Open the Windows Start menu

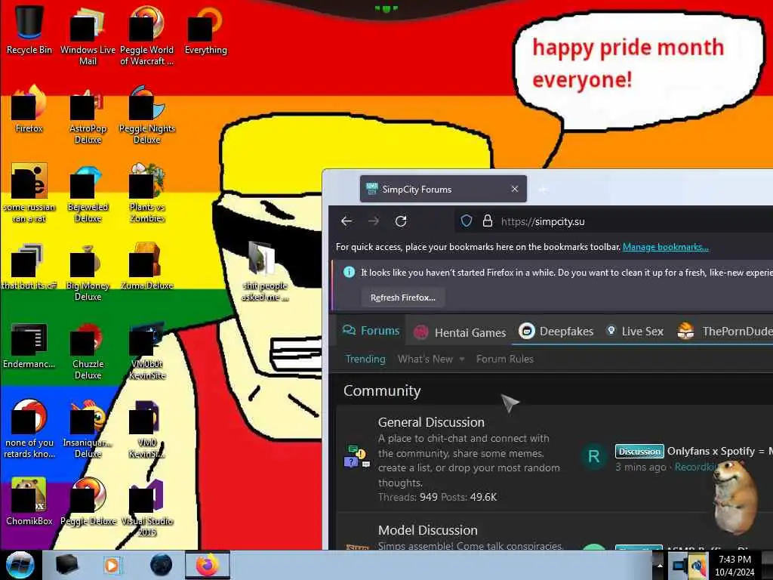[20, 565]
